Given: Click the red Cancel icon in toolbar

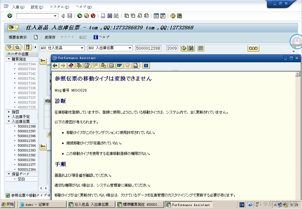Looking at the screenshot, I should [93, 16].
